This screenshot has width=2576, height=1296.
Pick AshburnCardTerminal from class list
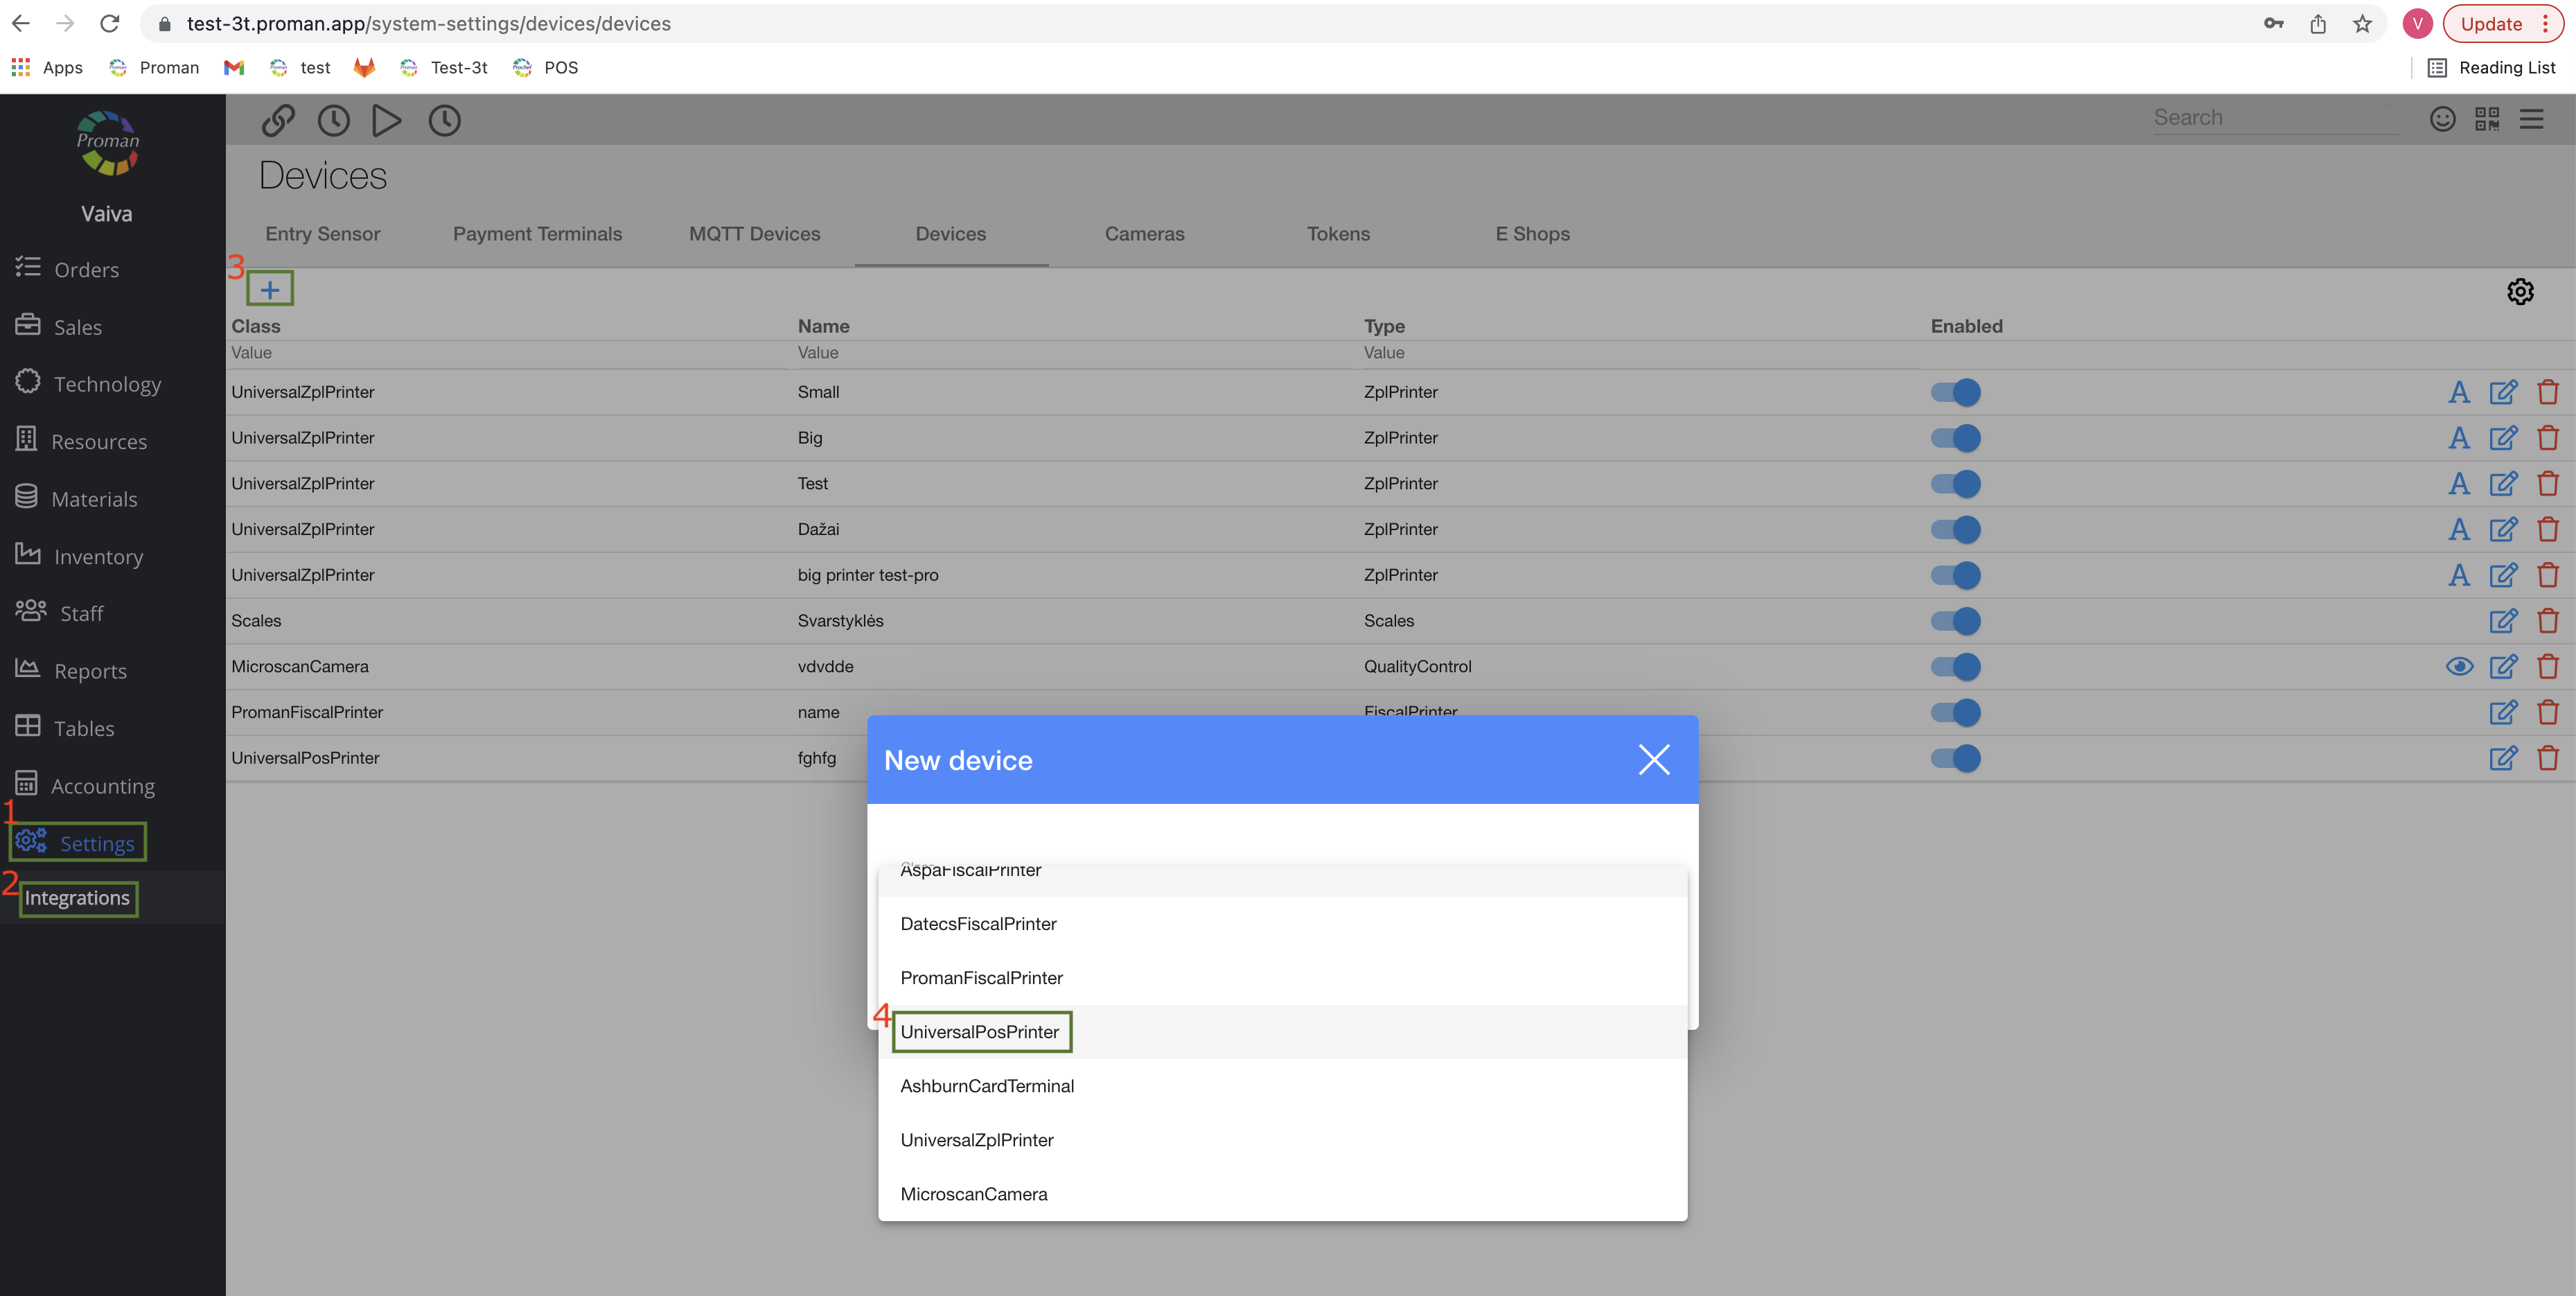(986, 1086)
